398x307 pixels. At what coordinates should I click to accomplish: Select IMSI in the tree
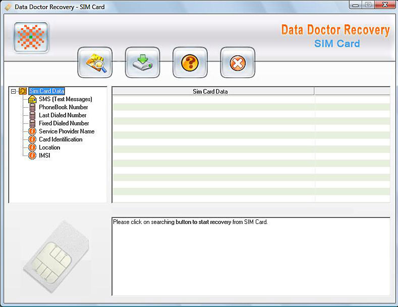(x=44, y=156)
